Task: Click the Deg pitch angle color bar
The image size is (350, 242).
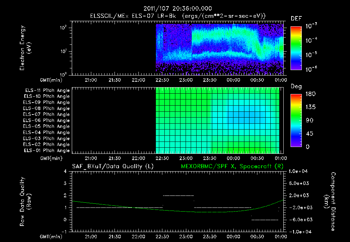Action: click(296, 120)
